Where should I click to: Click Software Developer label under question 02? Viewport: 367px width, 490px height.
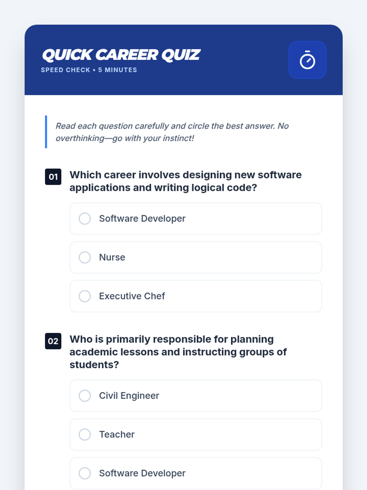click(142, 473)
